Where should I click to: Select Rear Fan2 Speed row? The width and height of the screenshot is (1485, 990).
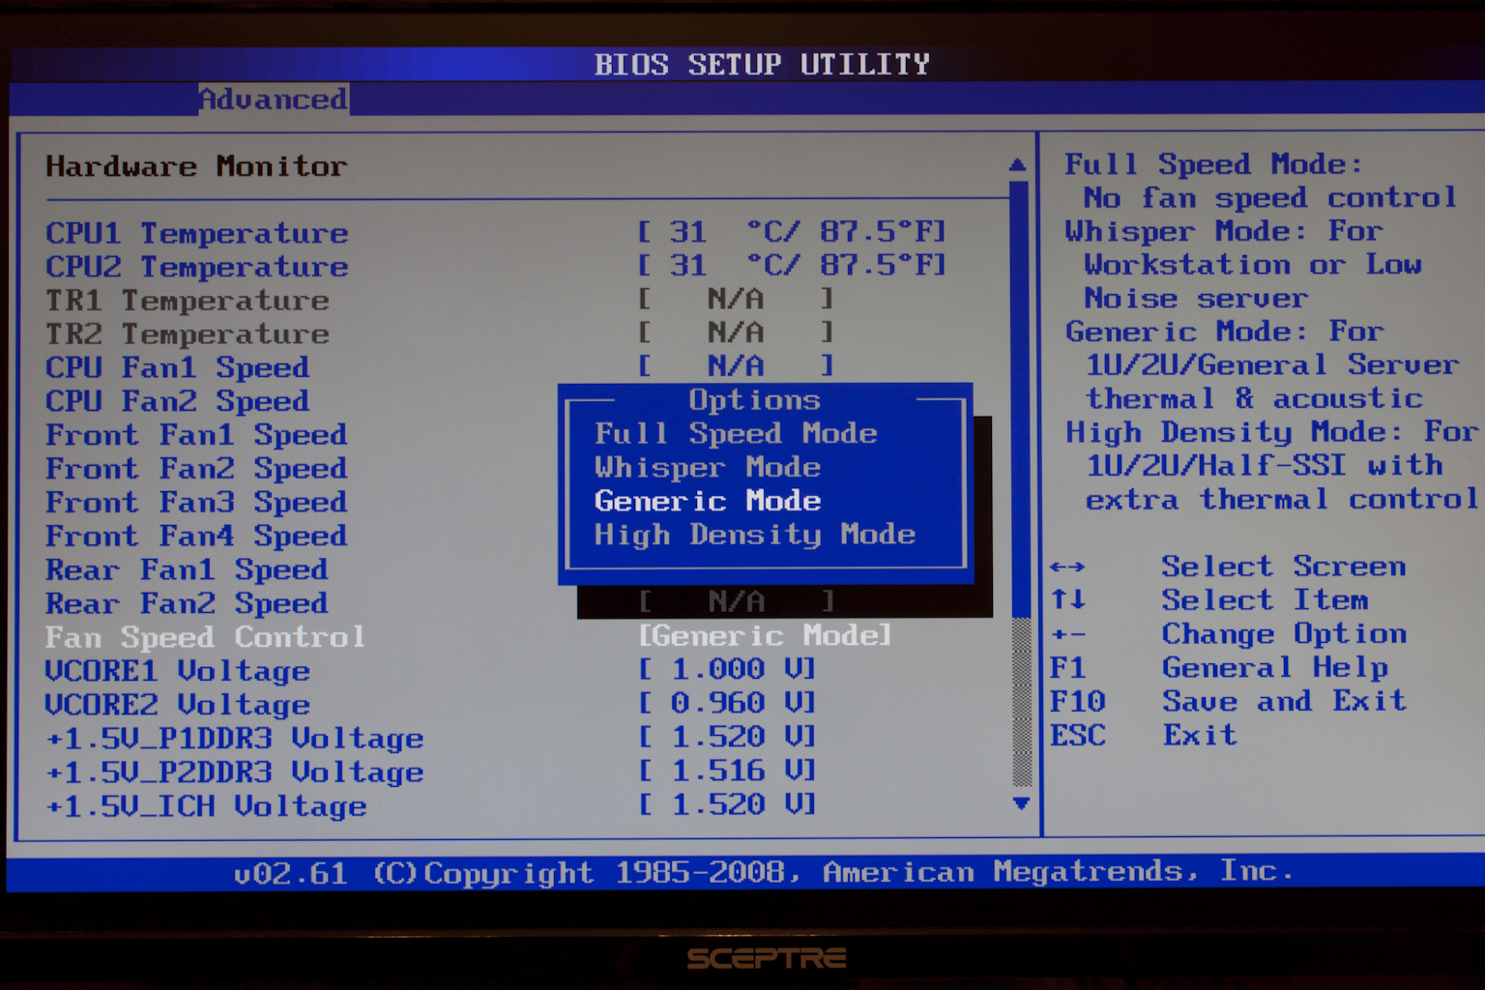(x=187, y=604)
